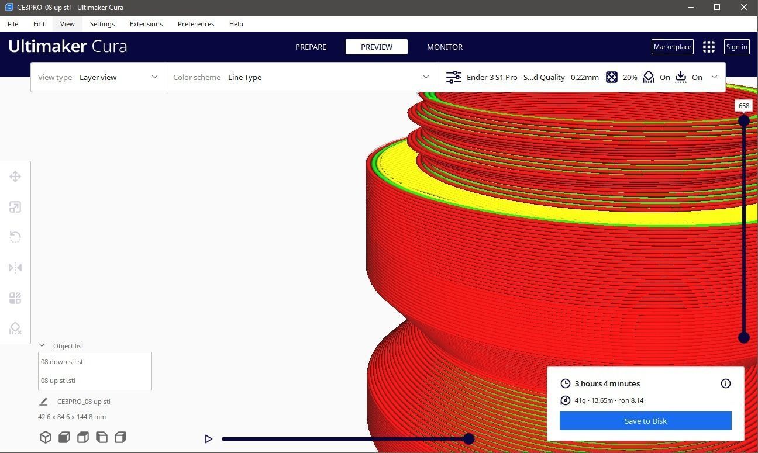The height and width of the screenshot is (453, 758).
Task: Switch to front view cube
Action: [x=64, y=437]
